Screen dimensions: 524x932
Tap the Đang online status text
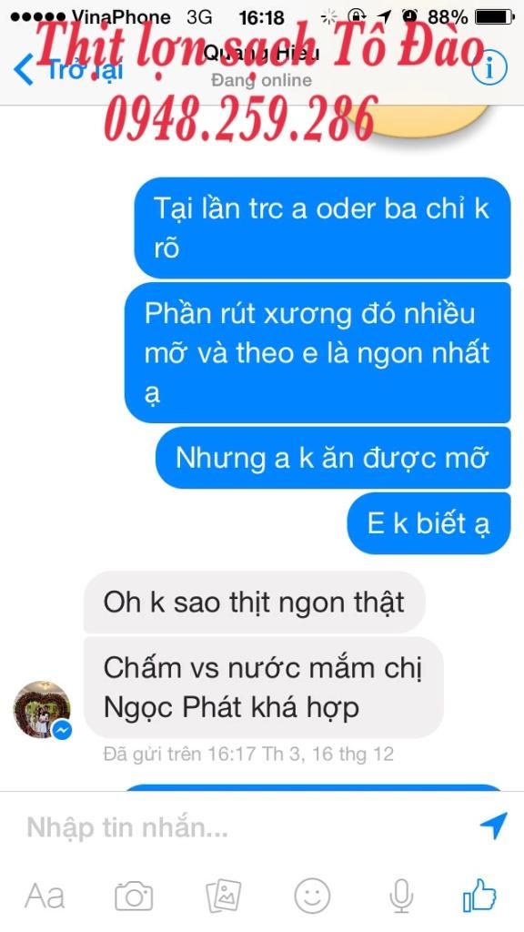pos(261,80)
